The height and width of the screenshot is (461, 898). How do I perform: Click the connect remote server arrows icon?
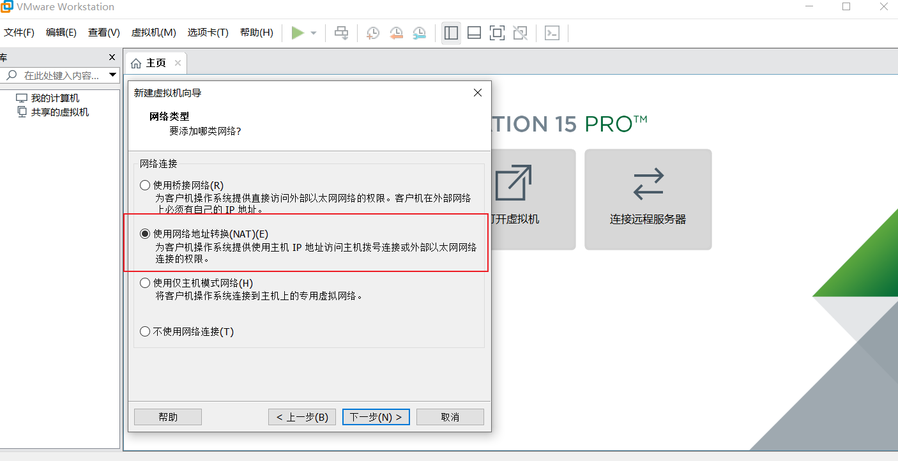tap(648, 184)
